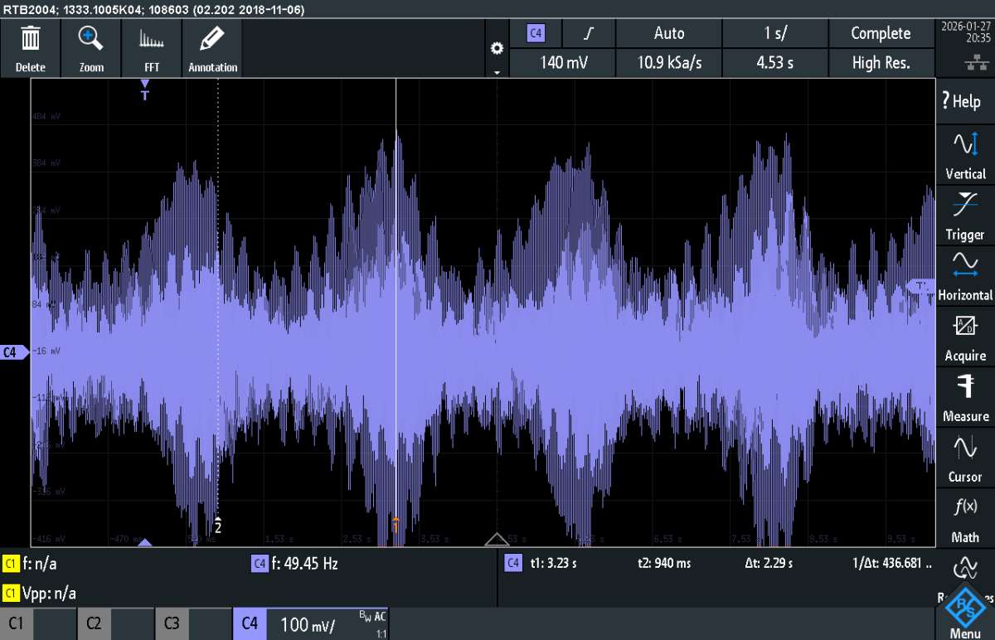Open the date and time display
995x640 pixels.
(x=966, y=32)
